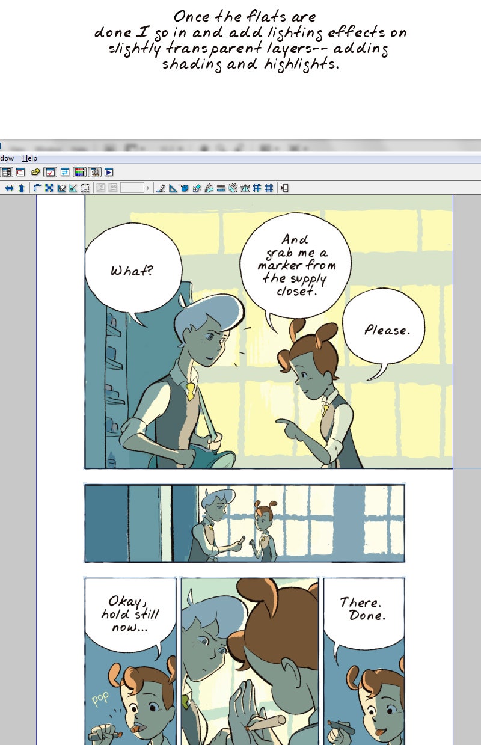
Task: Click the parallel lines ruler icon
Action: point(221,188)
